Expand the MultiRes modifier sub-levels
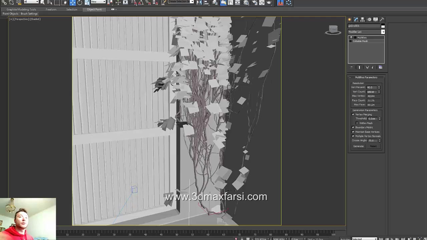427x240 pixels. pos(355,38)
